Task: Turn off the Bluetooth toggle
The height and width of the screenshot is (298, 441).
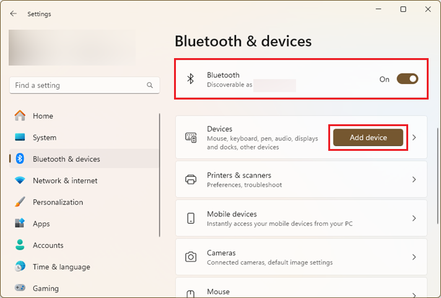Action: click(408, 79)
